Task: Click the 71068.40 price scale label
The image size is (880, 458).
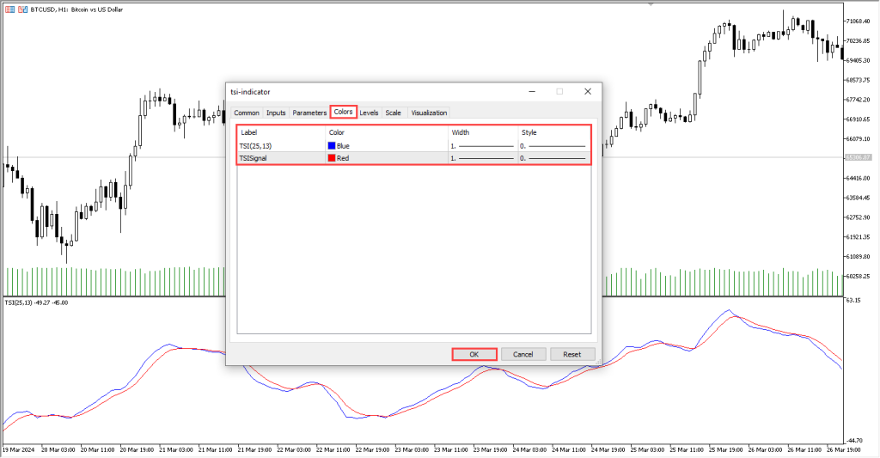Action: coord(859,21)
